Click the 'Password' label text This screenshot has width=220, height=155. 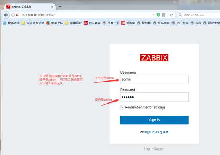[127, 90]
